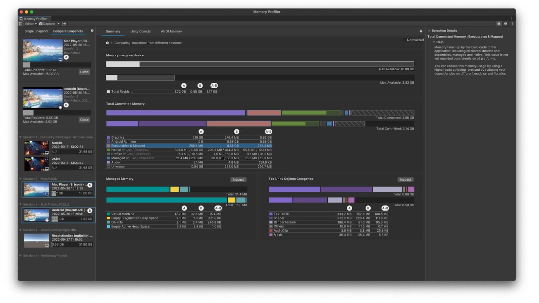Open the Summary tab help icon

pos(421,31)
